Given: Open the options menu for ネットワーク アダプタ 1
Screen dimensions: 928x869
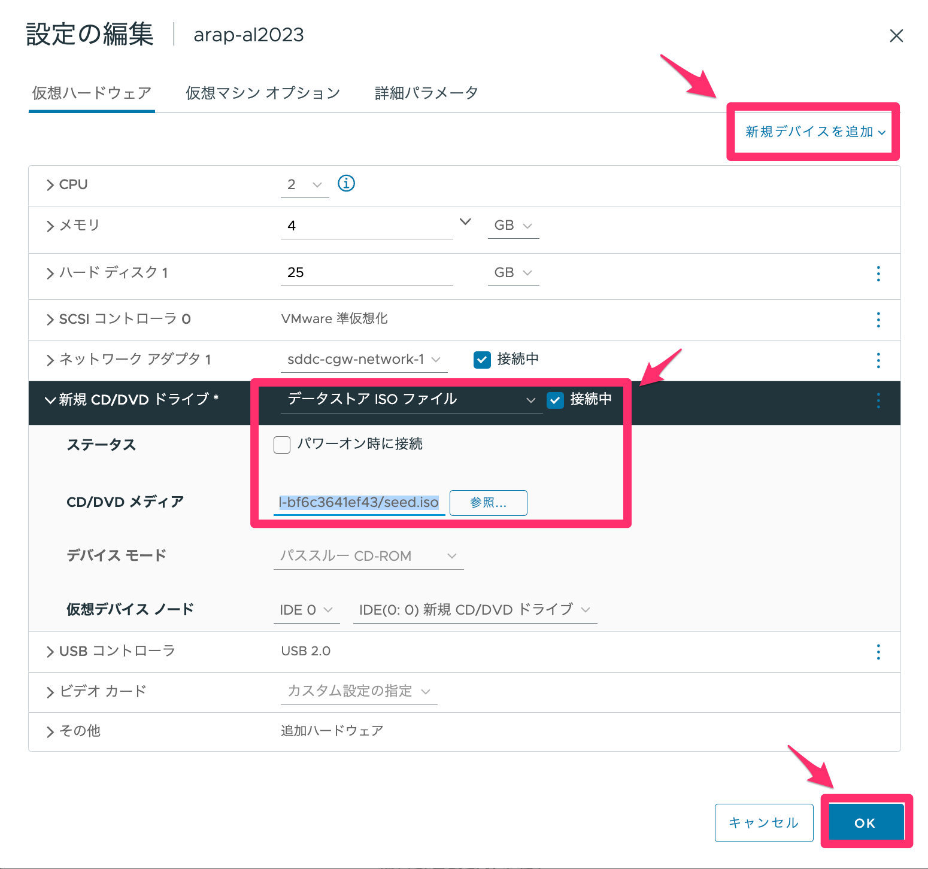Looking at the screenshot, I should pyautogui.click(x=878, y=360).
